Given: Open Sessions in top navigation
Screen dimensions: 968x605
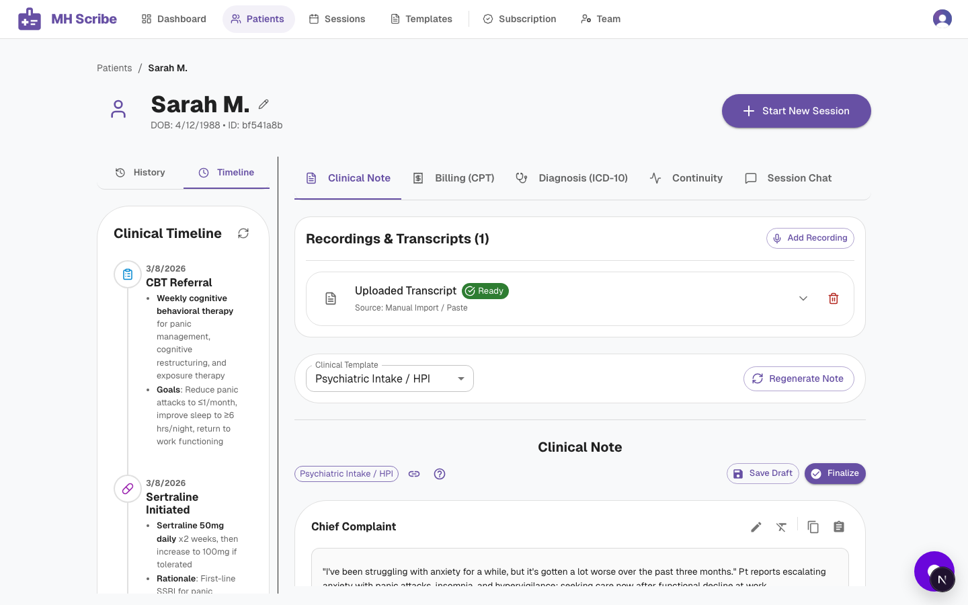Looking at the screenshot, I should click(x=337, y=19).
